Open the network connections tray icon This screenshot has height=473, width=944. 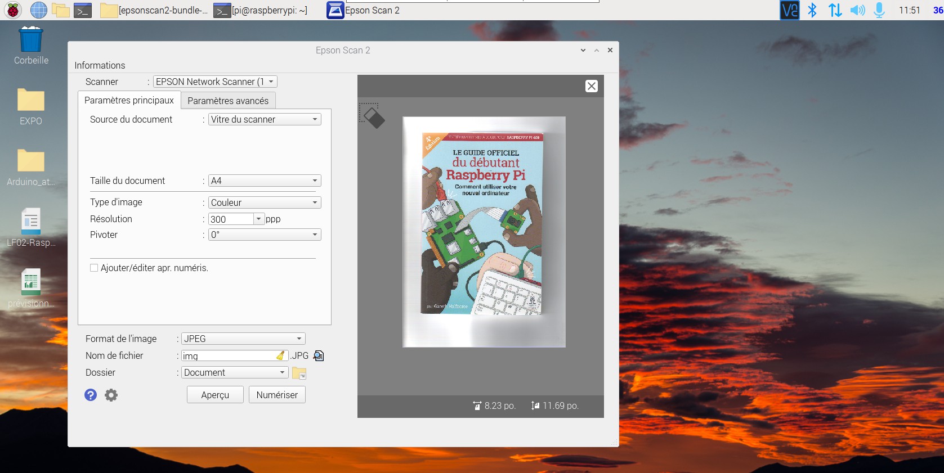coord(835,10)
